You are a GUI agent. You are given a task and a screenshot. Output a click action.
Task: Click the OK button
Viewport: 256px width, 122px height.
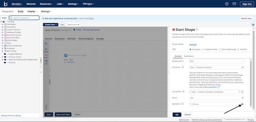coord(177,115)
